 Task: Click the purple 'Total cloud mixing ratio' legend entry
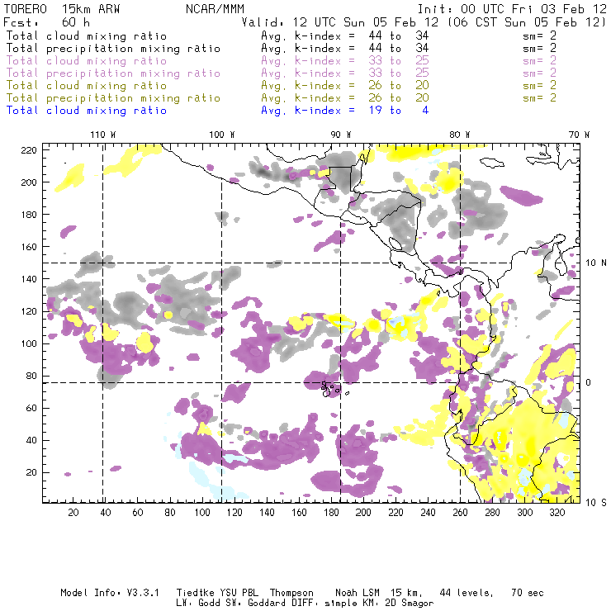click(87, 61)
